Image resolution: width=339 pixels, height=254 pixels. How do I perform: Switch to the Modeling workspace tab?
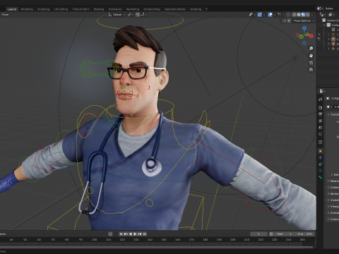(27, 9)
